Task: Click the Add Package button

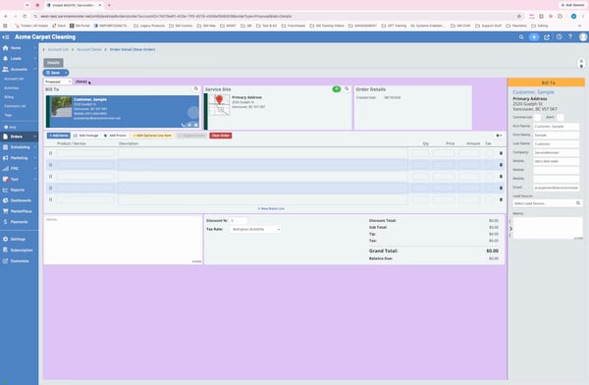Action: 85,136
